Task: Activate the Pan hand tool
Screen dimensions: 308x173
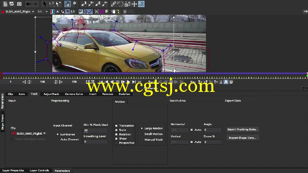Action: pos(67,4)
